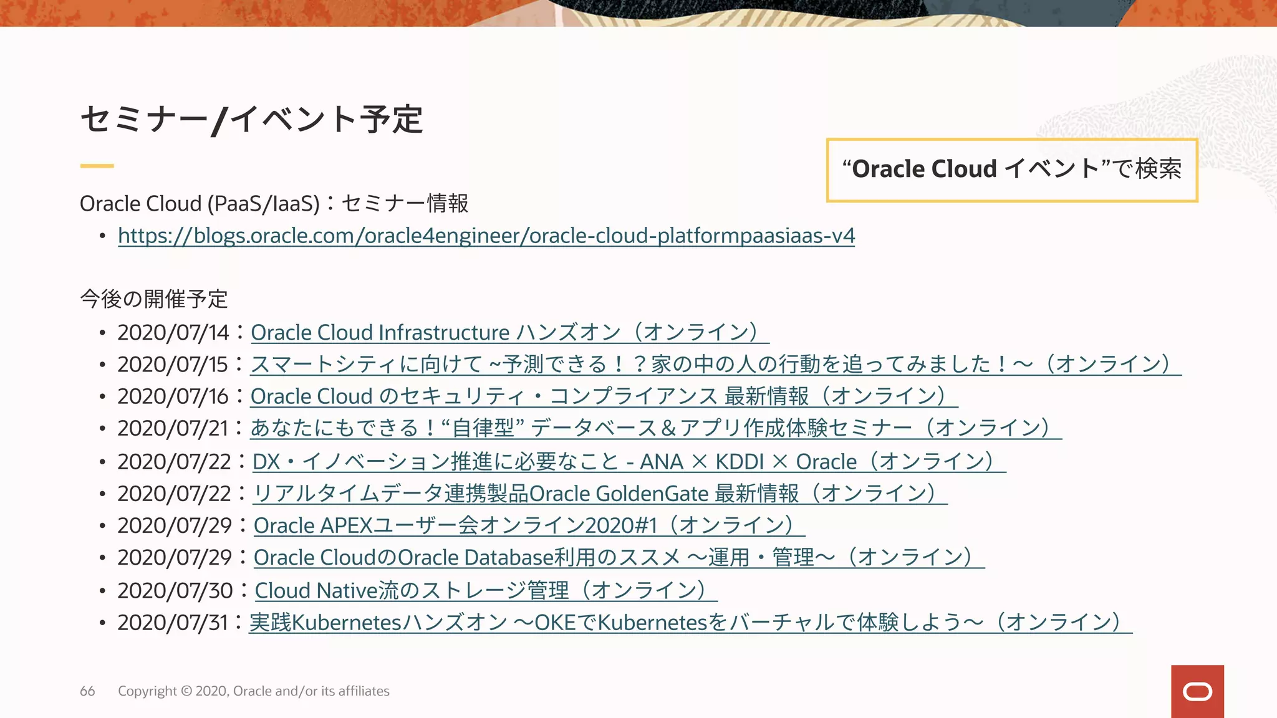Viewport: 1277px width, 718px height.
Task: Click the 今後の開催予定 heading
Action: [154, 299]
